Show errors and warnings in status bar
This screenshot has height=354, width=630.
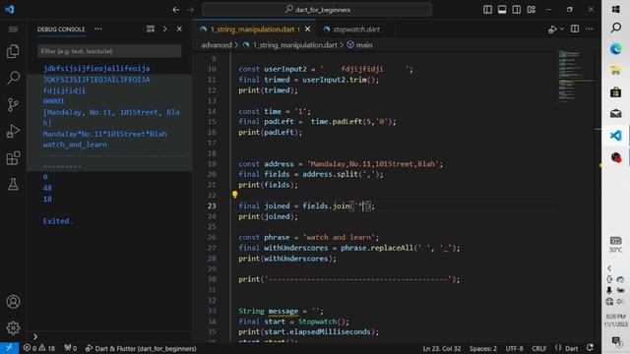pyautogui.click(x=39, y=348)
